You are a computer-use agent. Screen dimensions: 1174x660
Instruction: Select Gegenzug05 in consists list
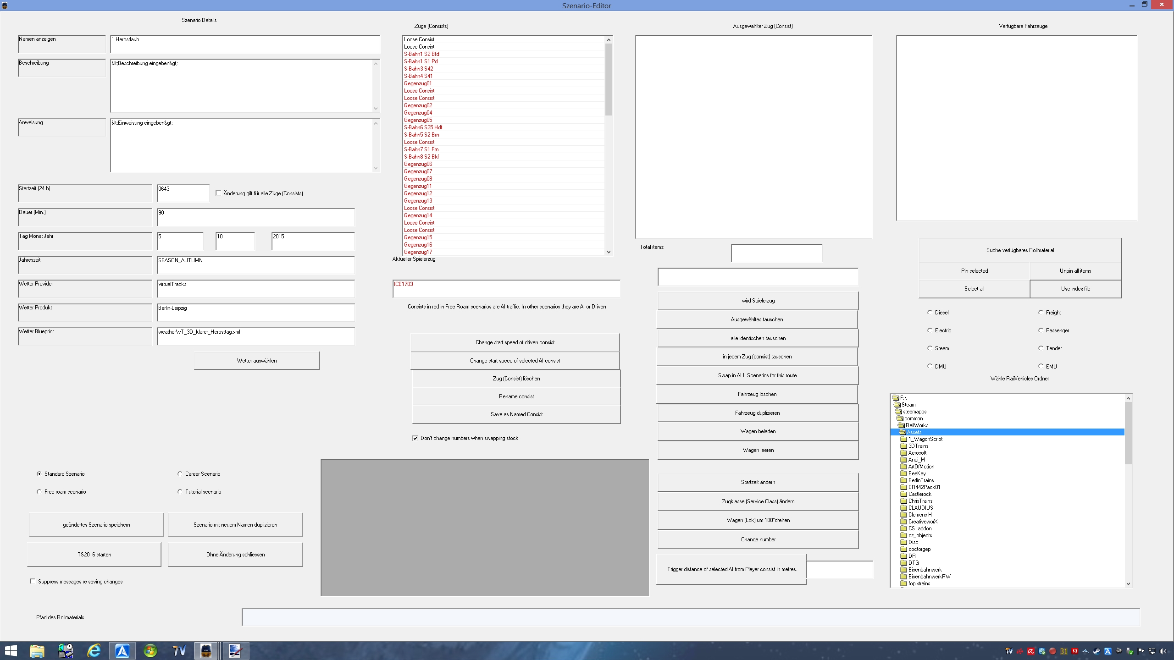[x=418, y=120]
